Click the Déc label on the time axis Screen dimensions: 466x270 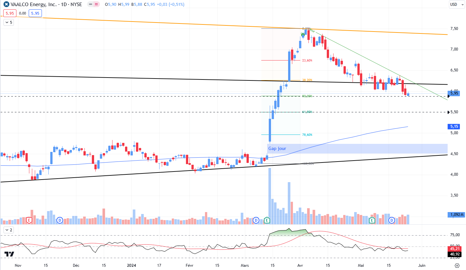(x=76, y=265)
